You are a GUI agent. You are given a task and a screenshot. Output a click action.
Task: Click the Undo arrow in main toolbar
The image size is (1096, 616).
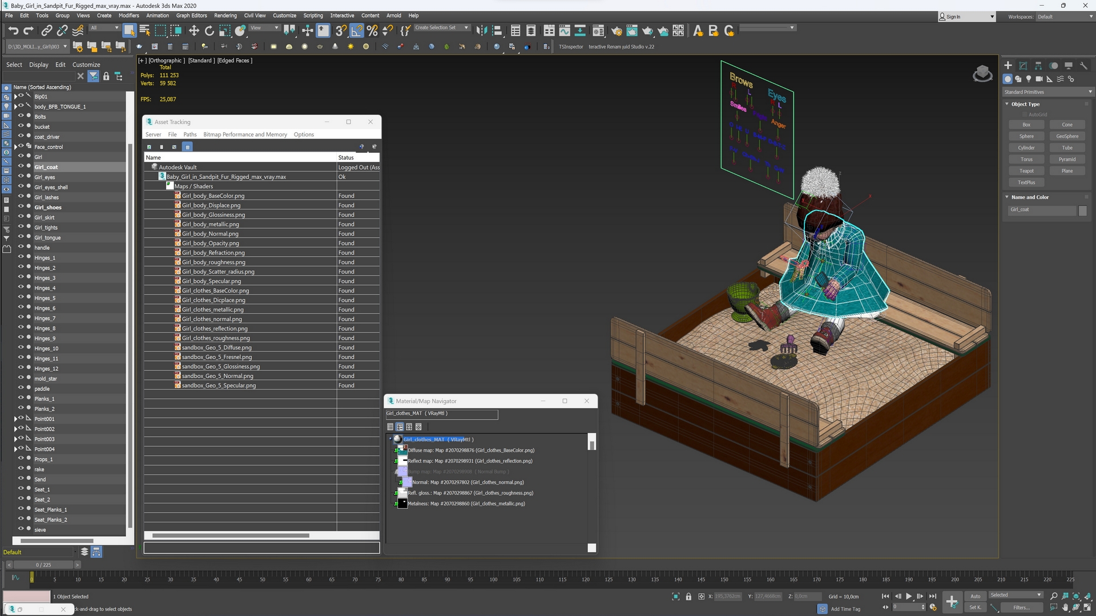(x=13, y=30)
